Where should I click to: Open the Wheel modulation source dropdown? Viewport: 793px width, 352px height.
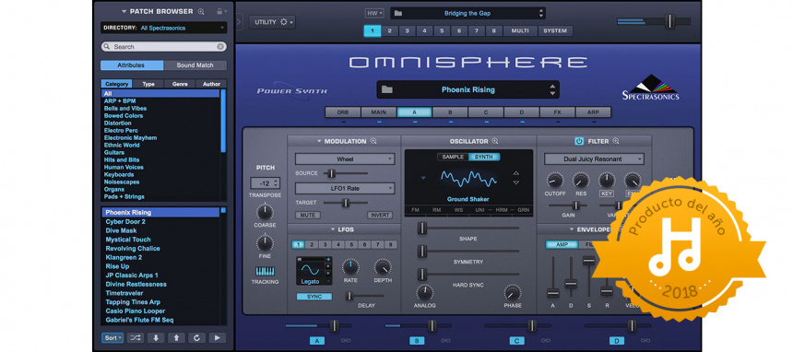(345, 158)
